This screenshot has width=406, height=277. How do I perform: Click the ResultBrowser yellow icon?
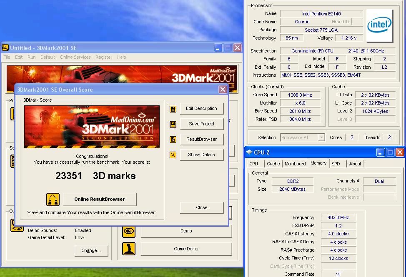[x=173, y=140]
